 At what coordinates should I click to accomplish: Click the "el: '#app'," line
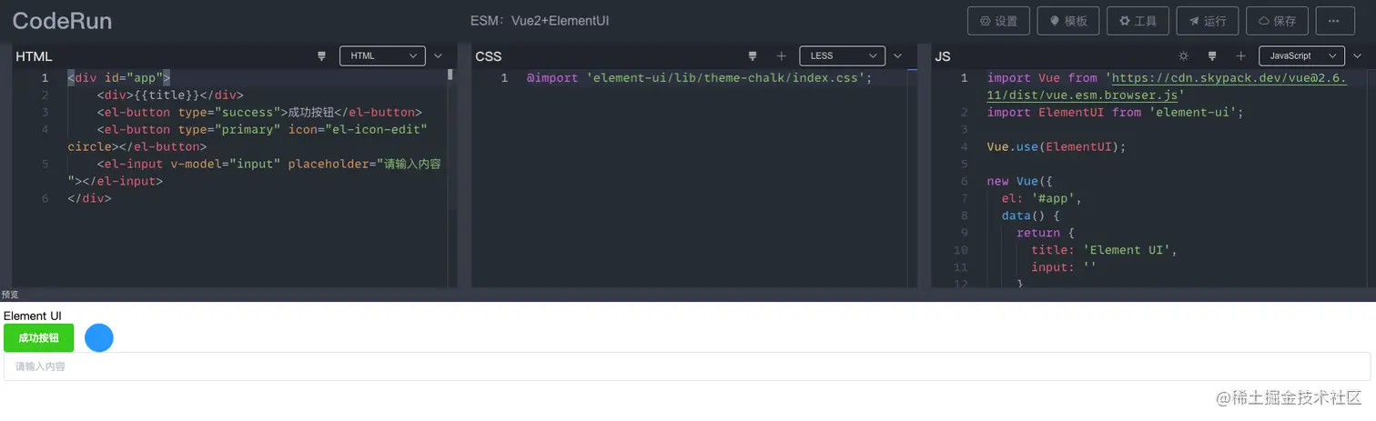pyautogui.click(x=1041, y=197)
